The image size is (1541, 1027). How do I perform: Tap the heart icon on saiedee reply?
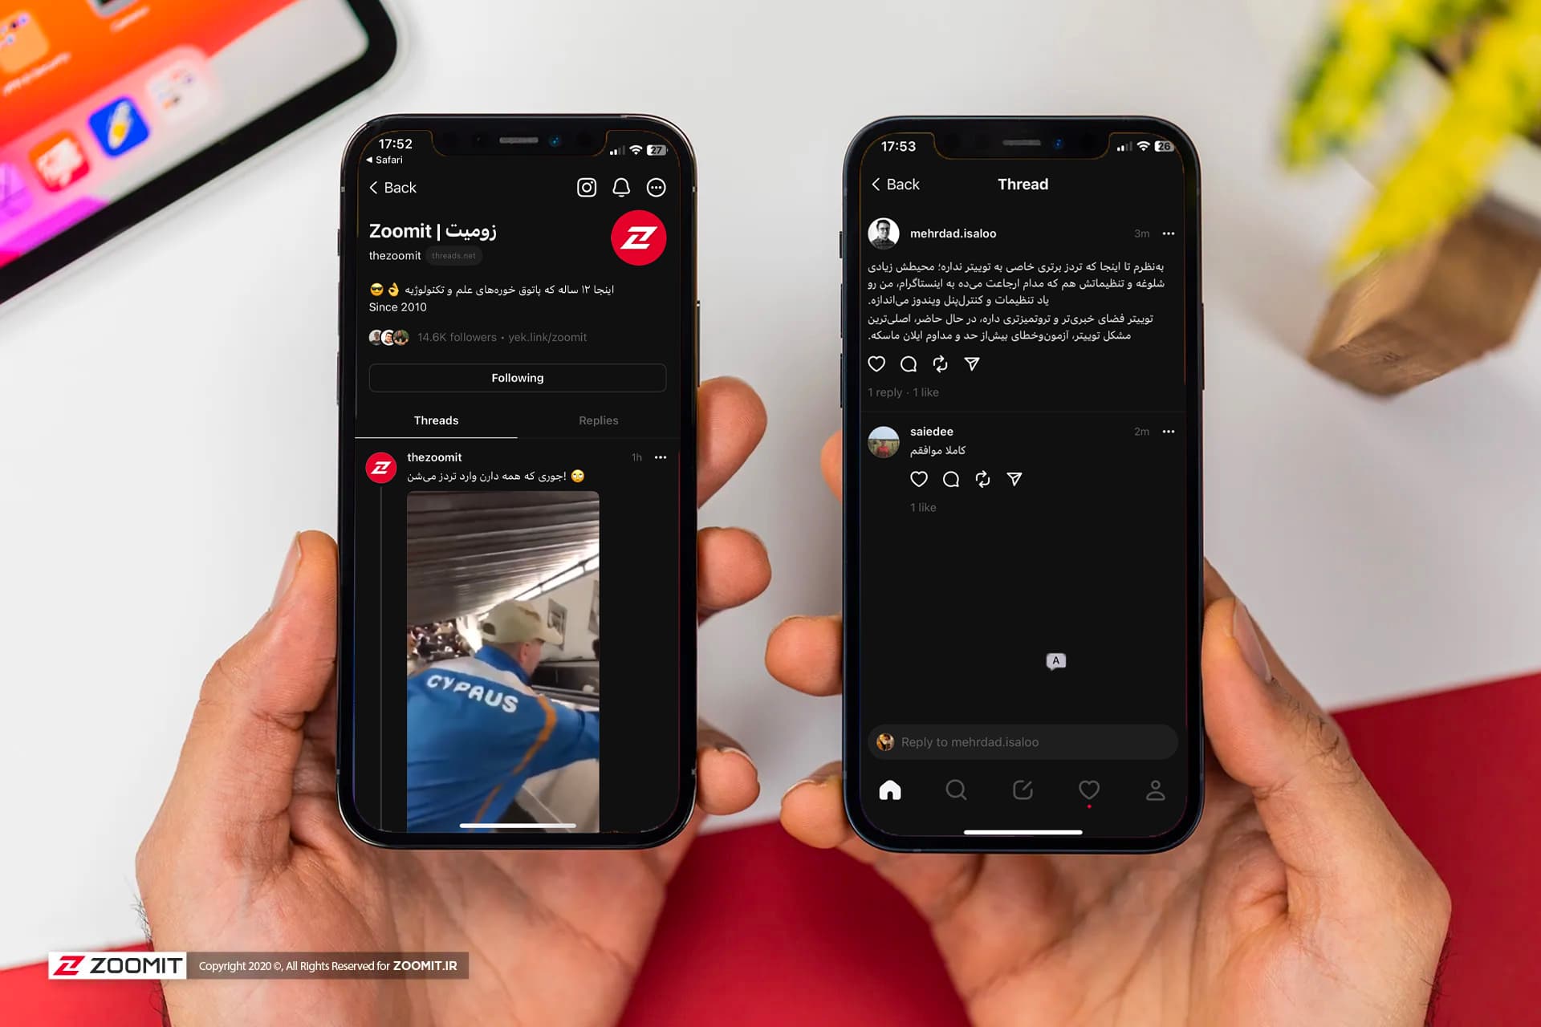[917, 479]
